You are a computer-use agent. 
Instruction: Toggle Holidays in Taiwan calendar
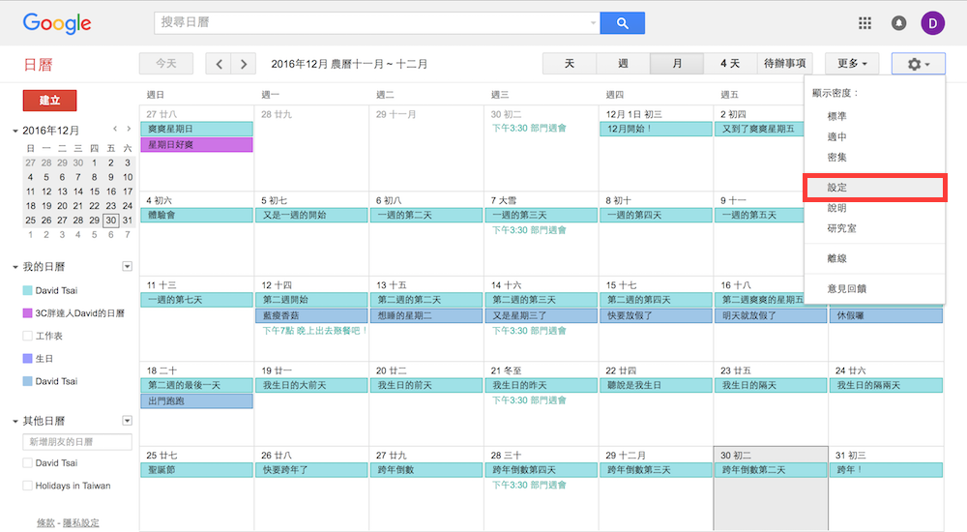pyautogui.click(x=27, y=486)
